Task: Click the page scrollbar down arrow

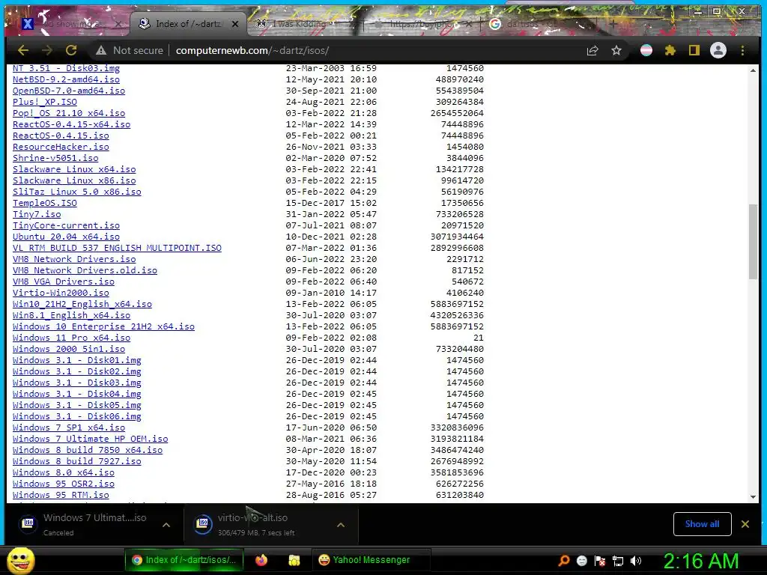Action: [x=753, y=497]
